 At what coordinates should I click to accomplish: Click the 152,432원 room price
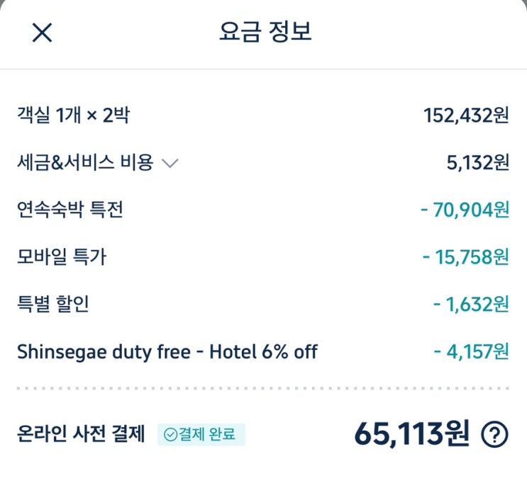pos(466,115)
